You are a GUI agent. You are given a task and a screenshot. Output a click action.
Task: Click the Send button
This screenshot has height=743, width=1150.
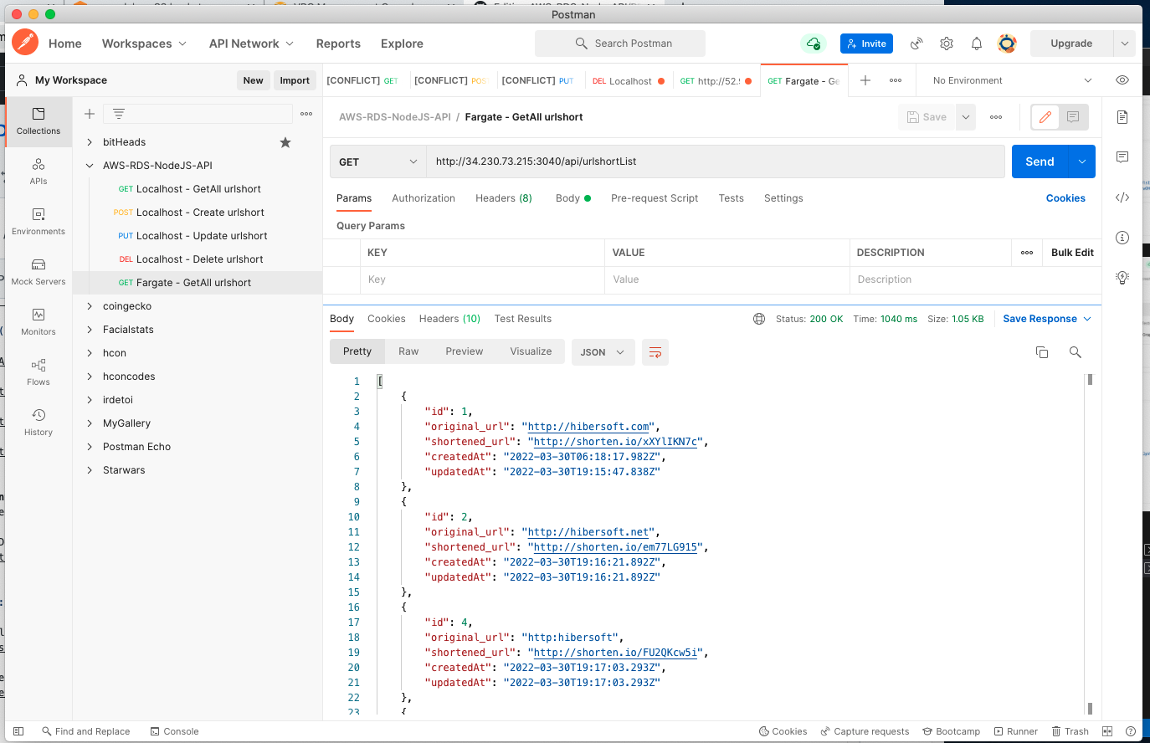tap(1040, 161)
